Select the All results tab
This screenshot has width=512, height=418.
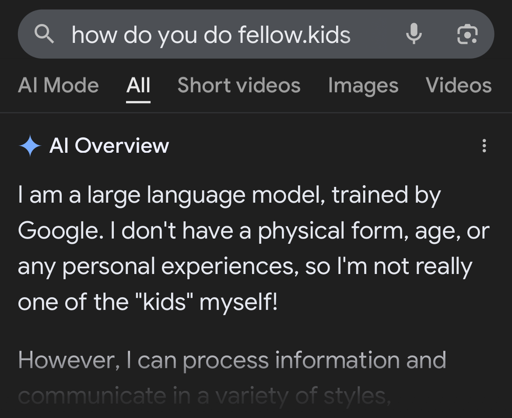coord(138,85)
